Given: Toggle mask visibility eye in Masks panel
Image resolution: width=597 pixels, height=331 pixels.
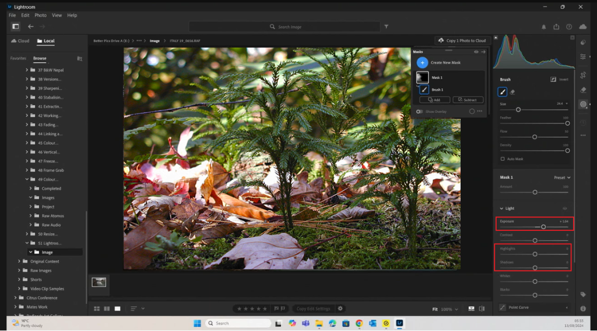Looking at the screenshot, I should pyautogui.click(x=476, y=52).
